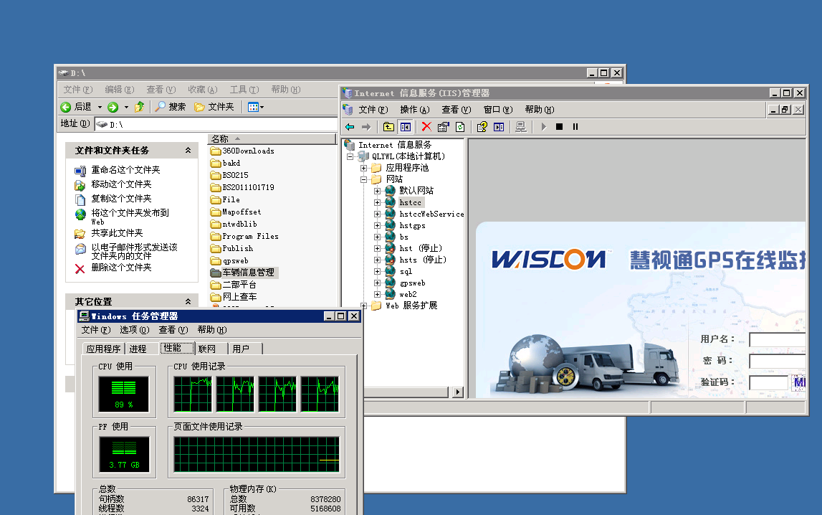
Task: Click 共享此文件夹 task link
Action: pyautogui.click(x=118, y=233)
